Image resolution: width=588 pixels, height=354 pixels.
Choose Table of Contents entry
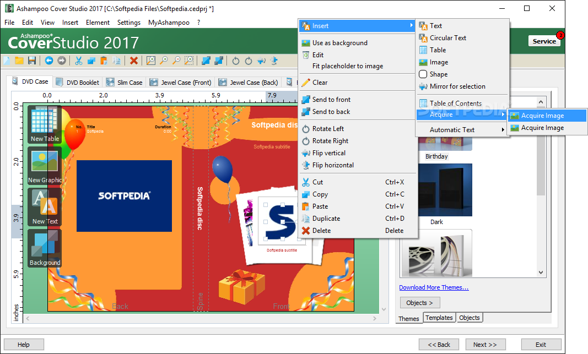coord(462,103)
